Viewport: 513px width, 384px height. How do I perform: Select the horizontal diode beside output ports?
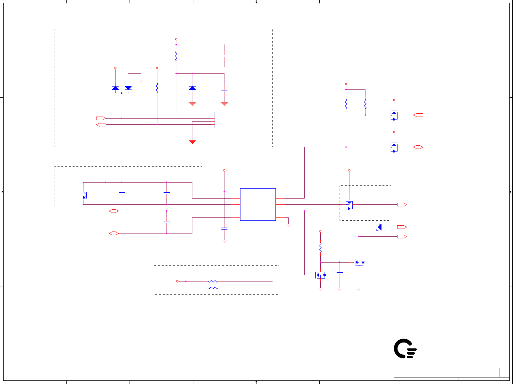tap(379, 227)
